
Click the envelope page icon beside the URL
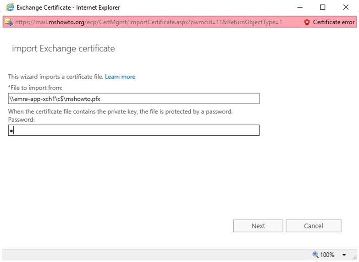click(9, 22)
